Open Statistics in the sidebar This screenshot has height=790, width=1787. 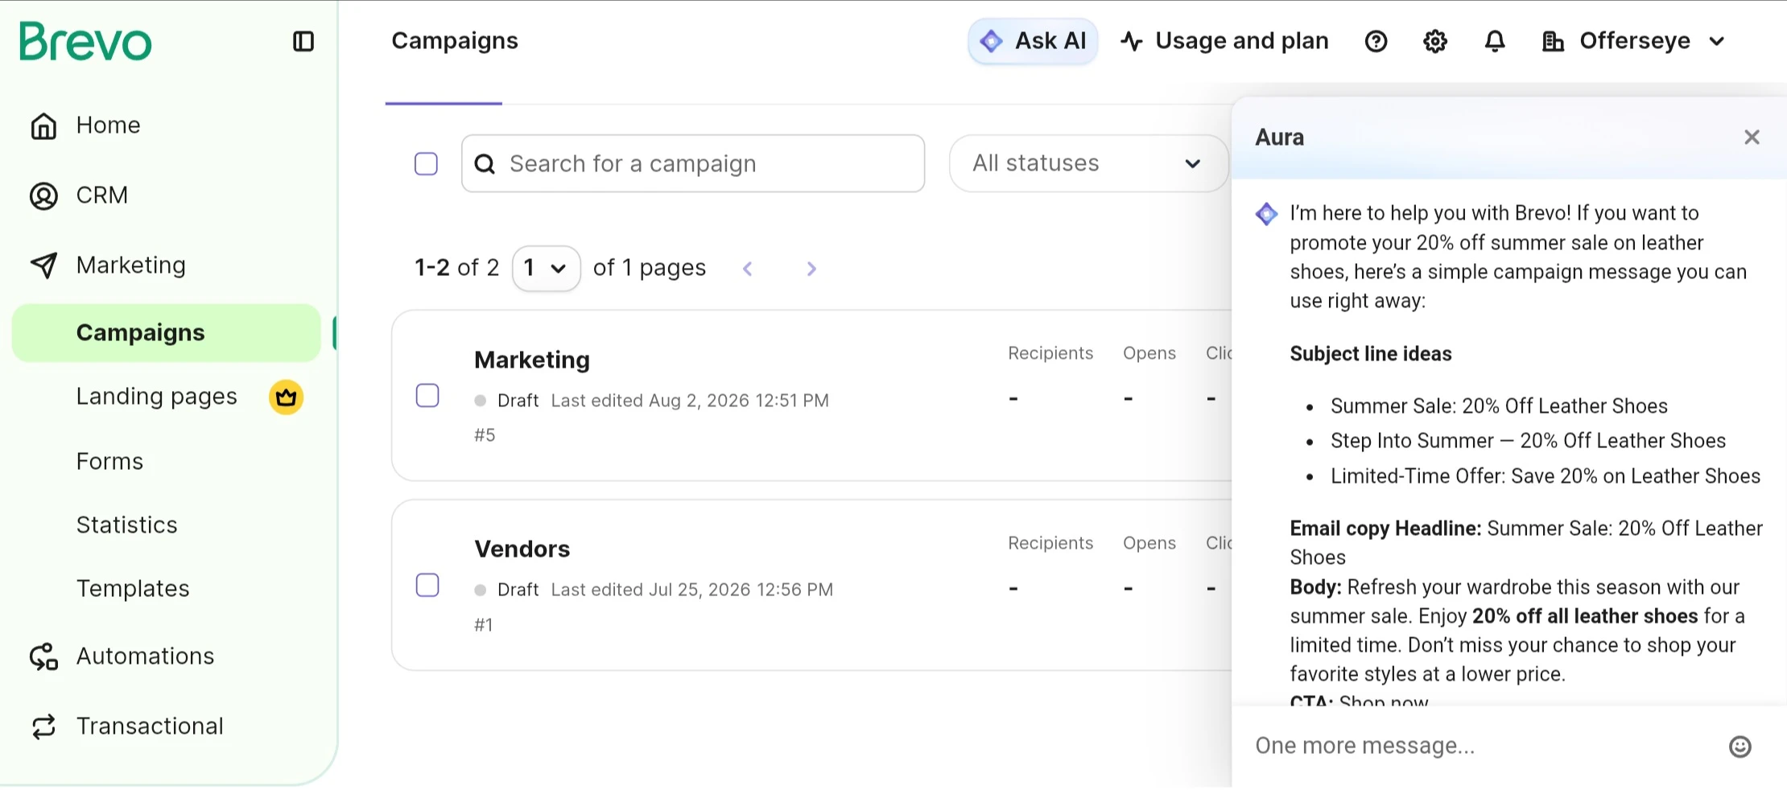click(127, 525)
